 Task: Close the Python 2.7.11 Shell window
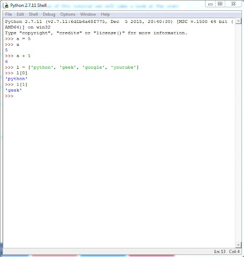click(233, 4)
